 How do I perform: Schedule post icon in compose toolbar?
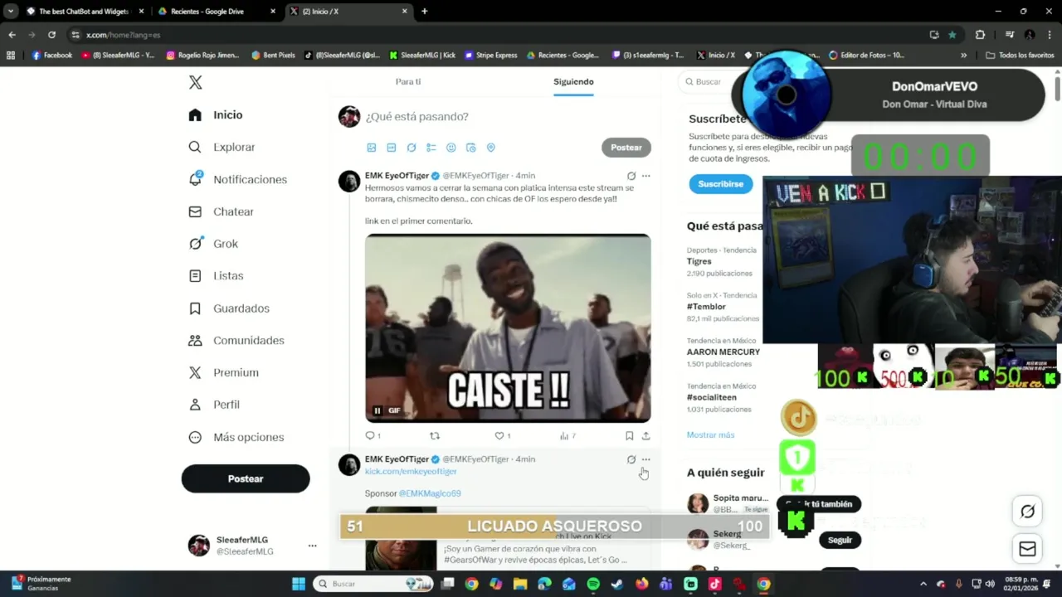click(x=471, y=148)
